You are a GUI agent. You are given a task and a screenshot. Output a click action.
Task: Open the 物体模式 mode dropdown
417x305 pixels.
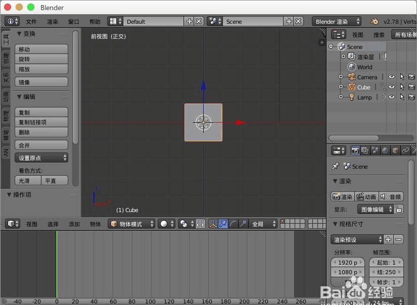131,224
